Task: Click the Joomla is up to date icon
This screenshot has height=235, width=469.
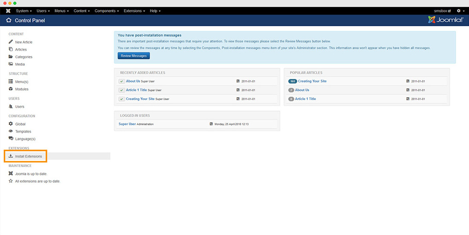Action: [11, 173]
